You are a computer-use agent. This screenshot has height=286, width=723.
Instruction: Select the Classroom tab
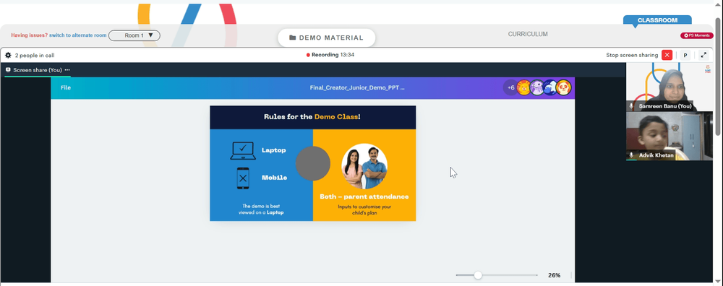(657, 20)
